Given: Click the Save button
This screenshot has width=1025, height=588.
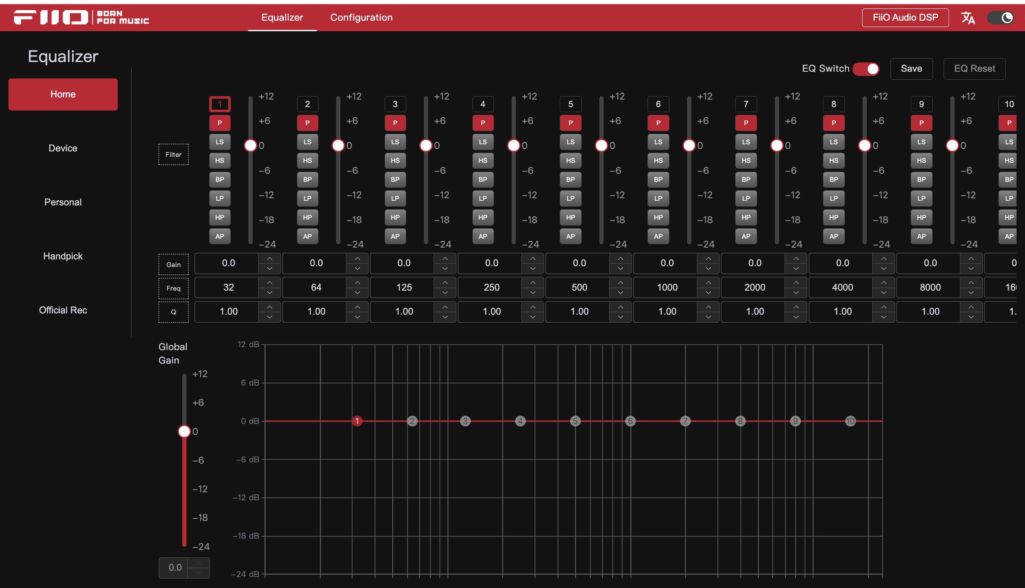Looking at the screenshot, I should [912, 69].
